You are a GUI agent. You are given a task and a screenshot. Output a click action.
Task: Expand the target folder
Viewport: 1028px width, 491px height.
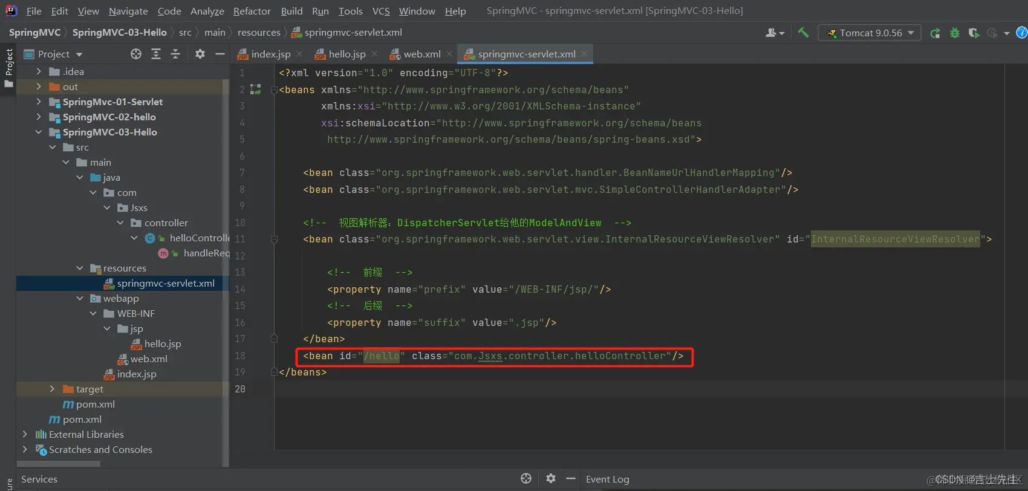point(52,389)
